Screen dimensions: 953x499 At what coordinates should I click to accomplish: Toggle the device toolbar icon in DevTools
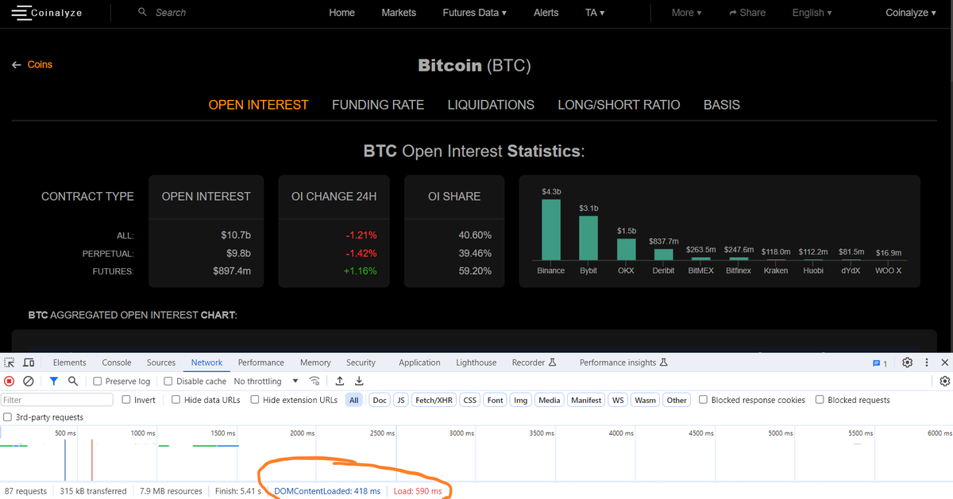pos(29,363)
